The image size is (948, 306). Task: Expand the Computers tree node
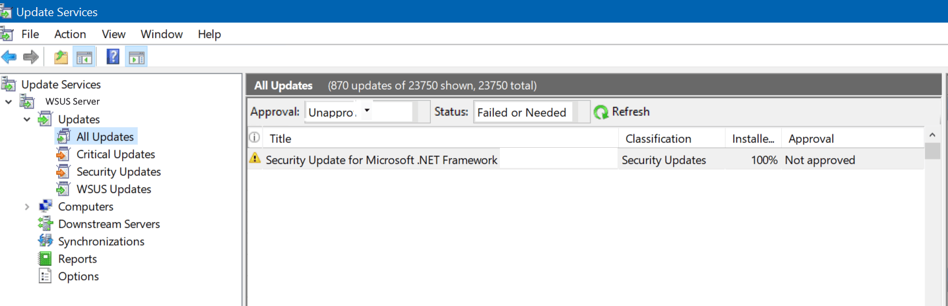coord(27,207)
